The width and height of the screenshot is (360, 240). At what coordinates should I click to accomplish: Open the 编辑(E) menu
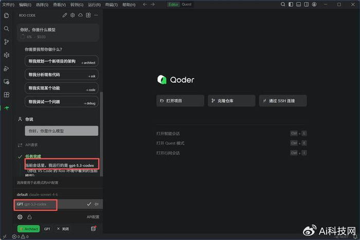point(25,5)
